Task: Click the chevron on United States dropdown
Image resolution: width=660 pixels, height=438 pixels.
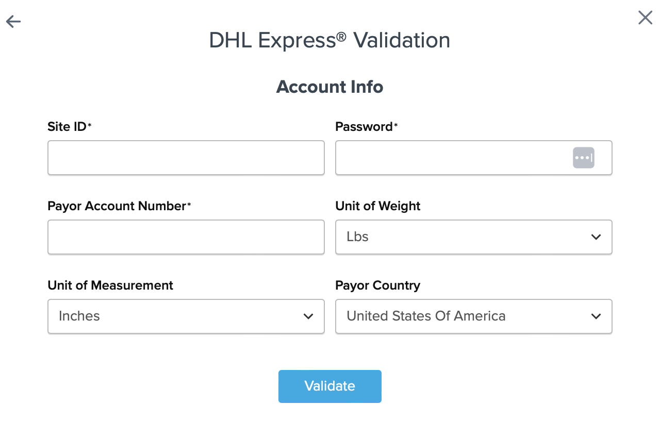Action: [596, 316]
